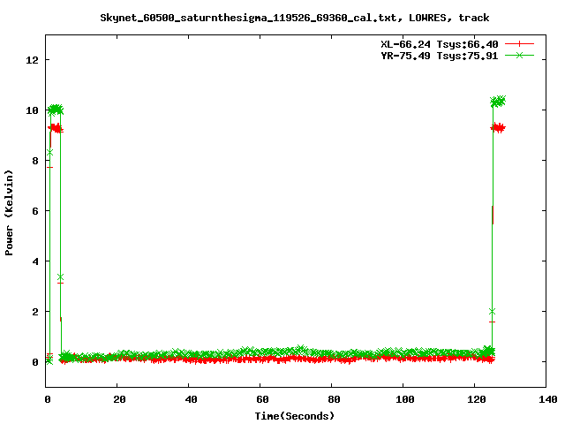Click the y-axis tick label 12
565x424 pixels.
[x=33, y=60]
